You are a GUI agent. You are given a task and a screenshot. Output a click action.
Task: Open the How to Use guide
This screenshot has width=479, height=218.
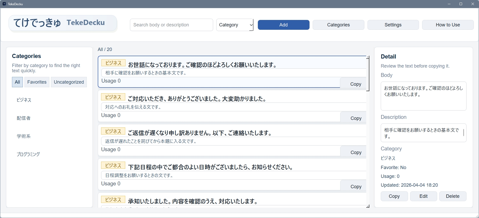pos(448,25)
